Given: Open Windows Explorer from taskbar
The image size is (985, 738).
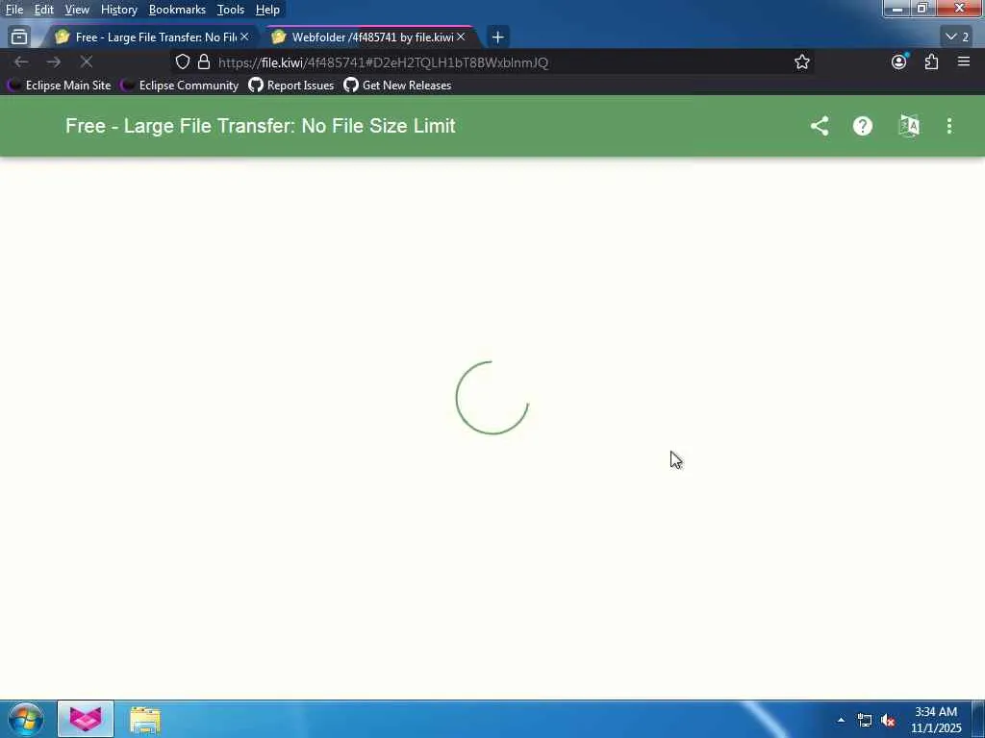Looking at the screenshot, I should point(145,720).
